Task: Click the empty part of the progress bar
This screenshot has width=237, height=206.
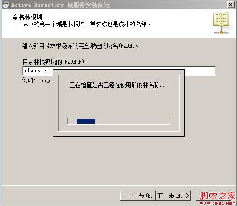Action: point(132,121)
